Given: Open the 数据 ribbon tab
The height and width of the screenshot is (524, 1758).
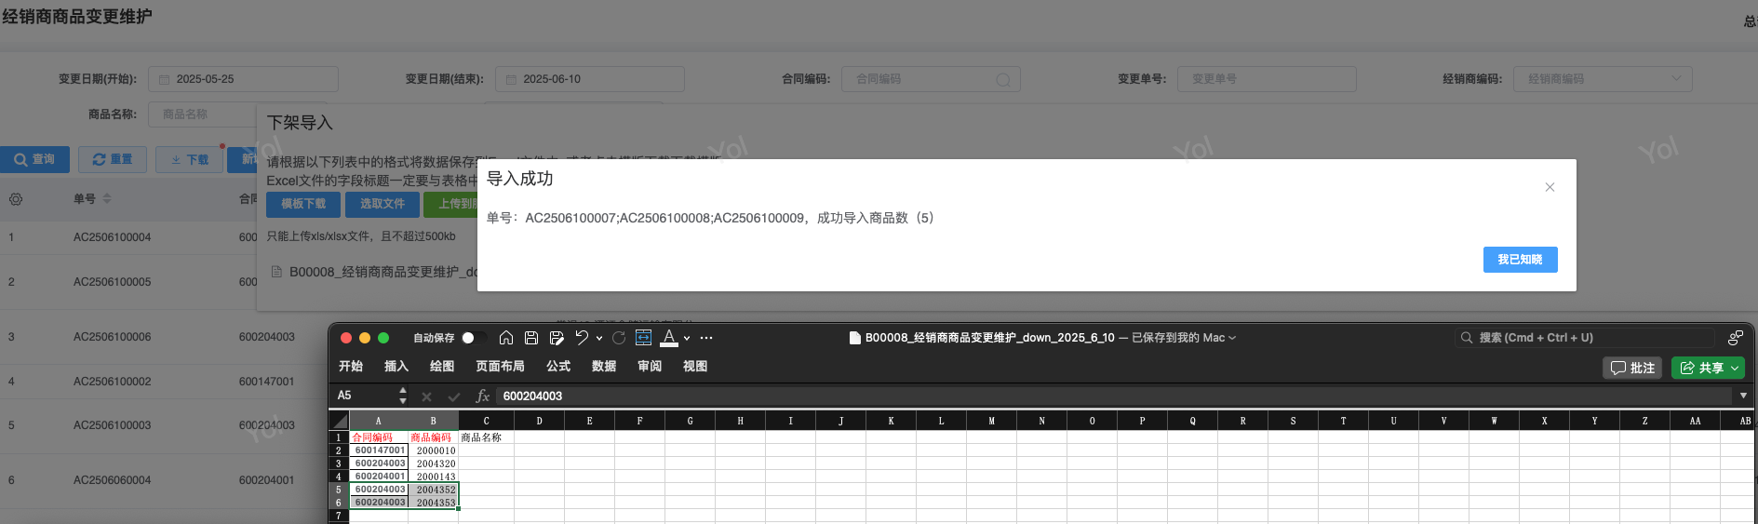Looking at the screenshot, I should (x=604, y=367).
